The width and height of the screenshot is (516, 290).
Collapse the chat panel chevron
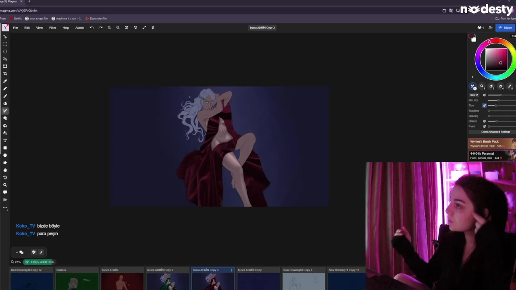click(17, 252)
